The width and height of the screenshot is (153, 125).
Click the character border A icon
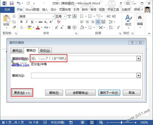point(74,16)
